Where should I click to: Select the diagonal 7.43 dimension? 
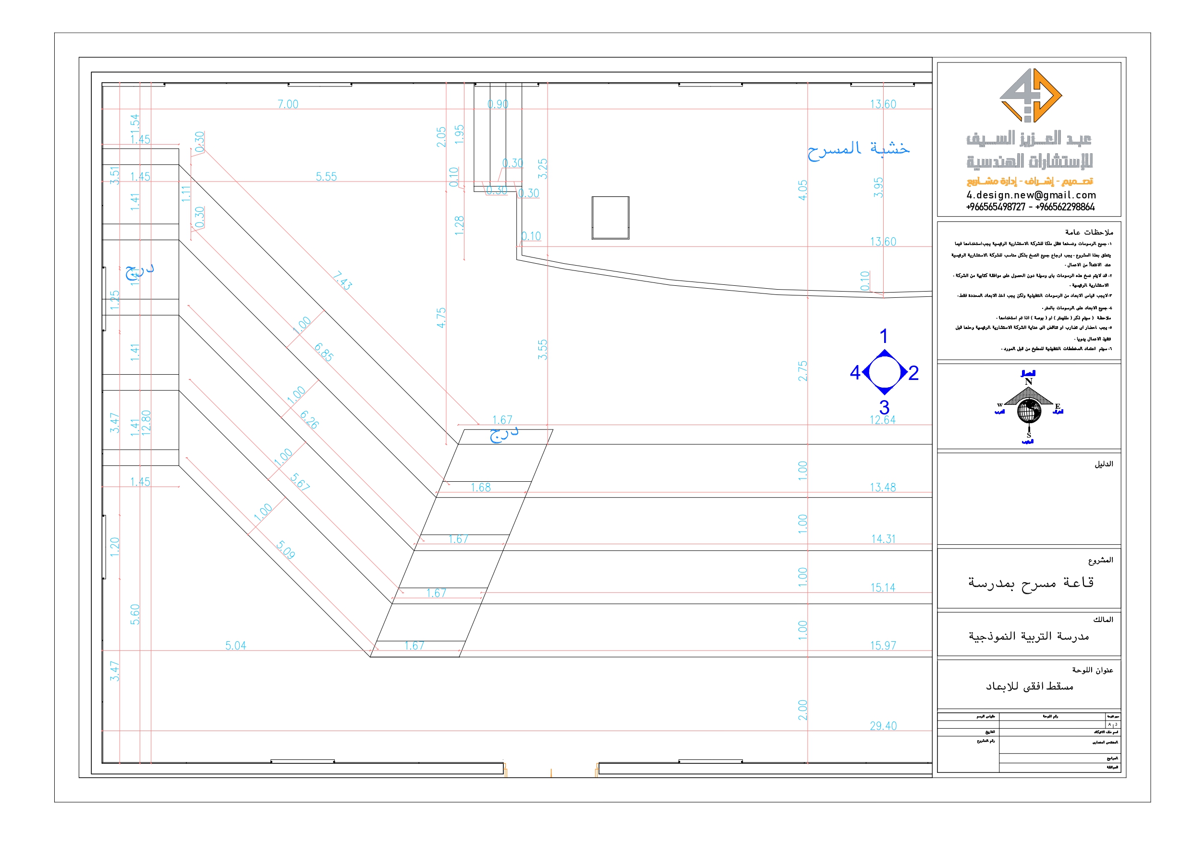pos(342,281)
